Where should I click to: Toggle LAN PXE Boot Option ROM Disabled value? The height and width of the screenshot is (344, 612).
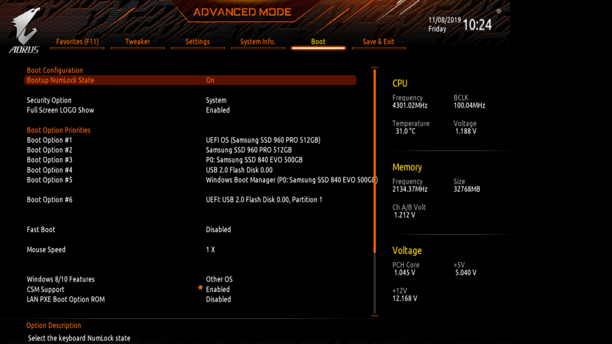tap(218, 299)
